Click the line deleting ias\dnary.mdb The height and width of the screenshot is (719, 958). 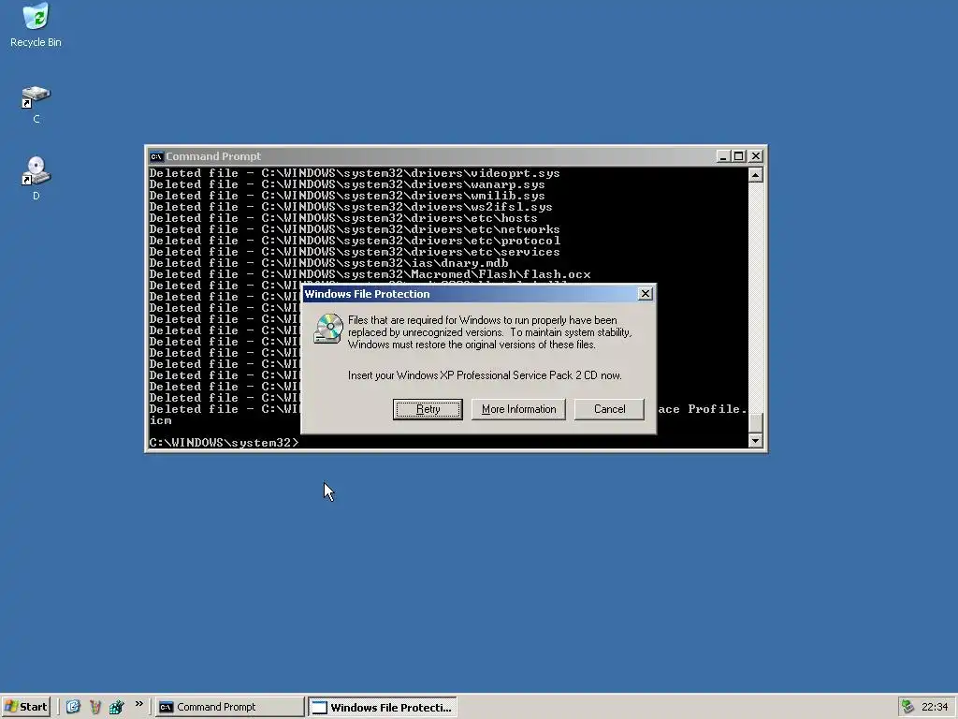pyautogui.click(x=328, y=263)
